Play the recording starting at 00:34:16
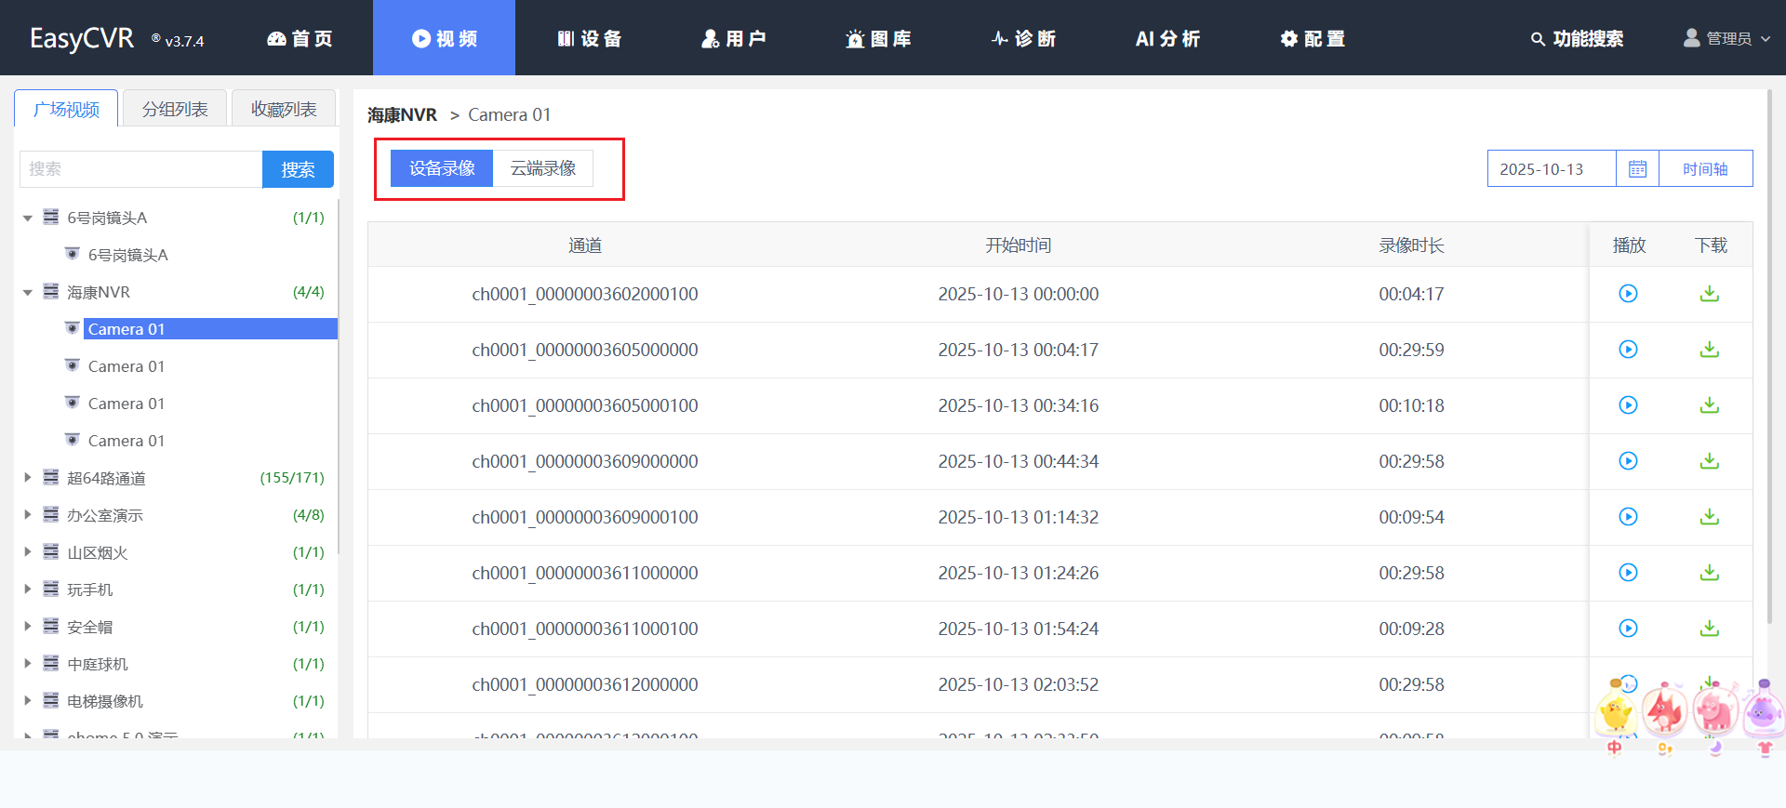 point(1628,405)
